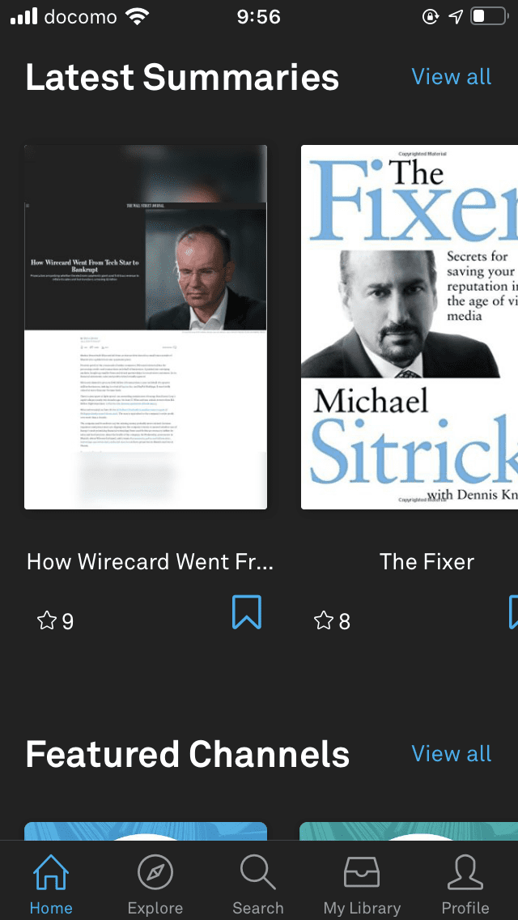This screenshot has height=920, width=518.
Task: Open the Wirecard article cover thumbnail
Action: (146, 327)
